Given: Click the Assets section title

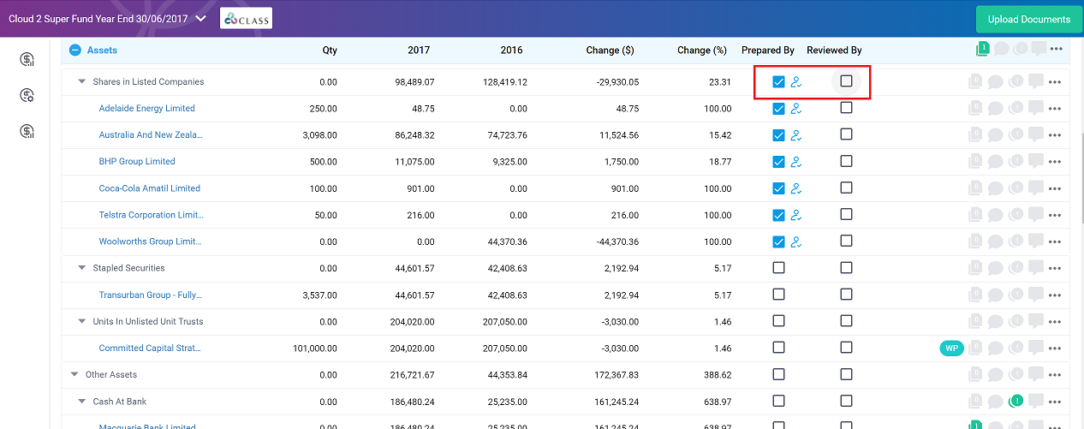Looking at the screenshot, I should pyautogui.click(x=102, y=51).
